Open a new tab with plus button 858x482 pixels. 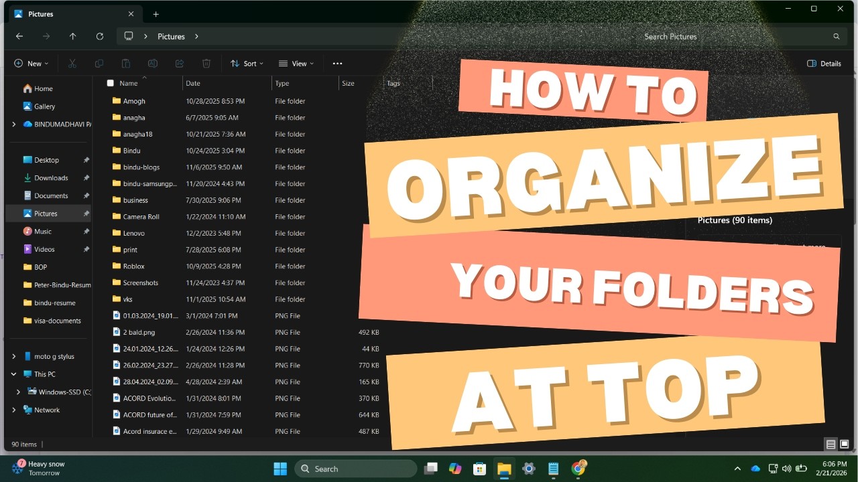coord(156,14)
